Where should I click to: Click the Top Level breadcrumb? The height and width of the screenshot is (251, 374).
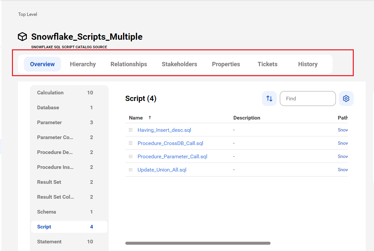28,14
